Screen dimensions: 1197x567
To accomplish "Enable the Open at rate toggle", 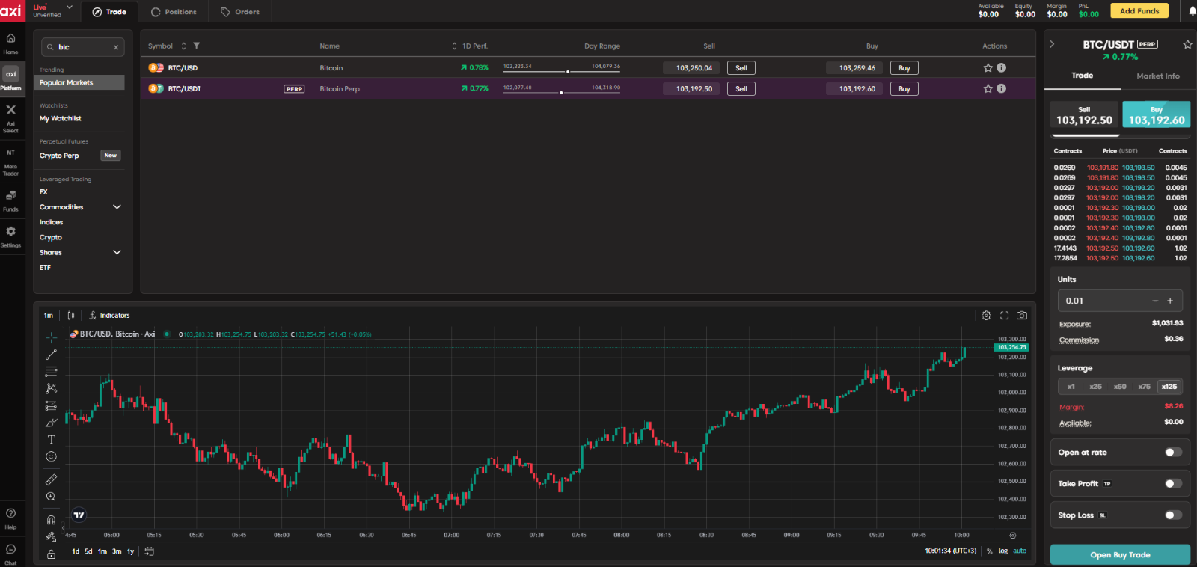I will point(1173,453).
